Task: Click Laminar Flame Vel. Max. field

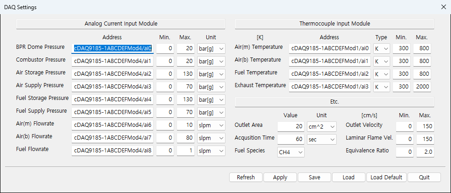Action: click(x=425, y=139)
